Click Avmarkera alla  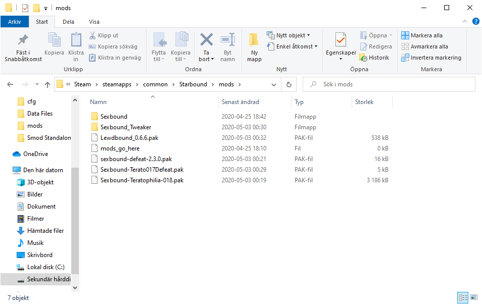[x=424, y=46]
